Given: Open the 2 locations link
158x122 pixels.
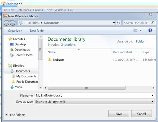Looking at the screenshot, I should [68, 45].
